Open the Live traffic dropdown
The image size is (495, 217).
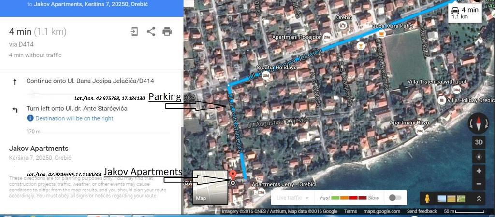tap(293, 198)
